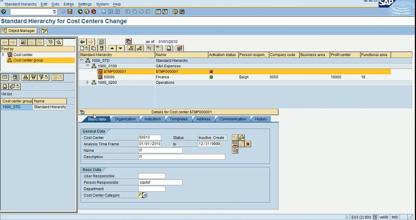Switch to the Indicators tab
416x220 pixels.
pos(152,119)
